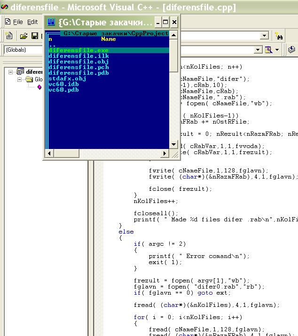Collapse the diferensfile classes tree node
Viewport: 298px width, 336px height.
click(x=11, y=72)
